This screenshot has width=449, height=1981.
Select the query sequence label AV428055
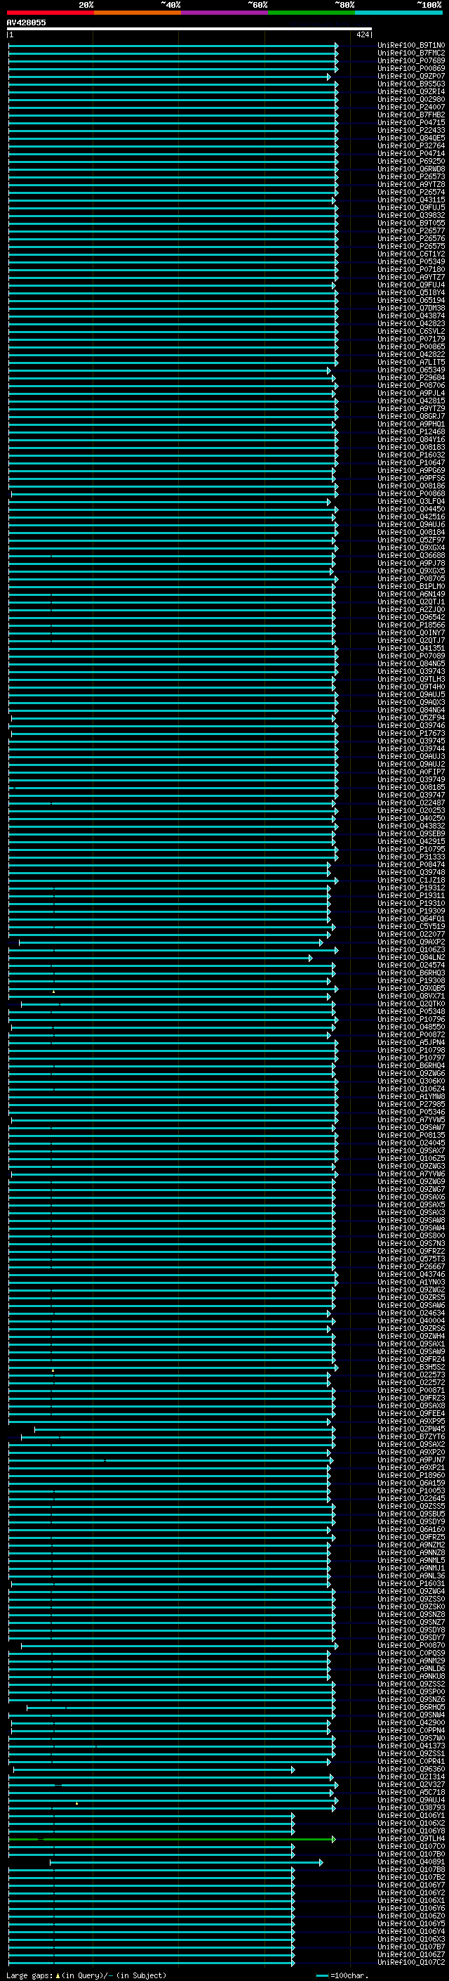click(x=26, y=22)
